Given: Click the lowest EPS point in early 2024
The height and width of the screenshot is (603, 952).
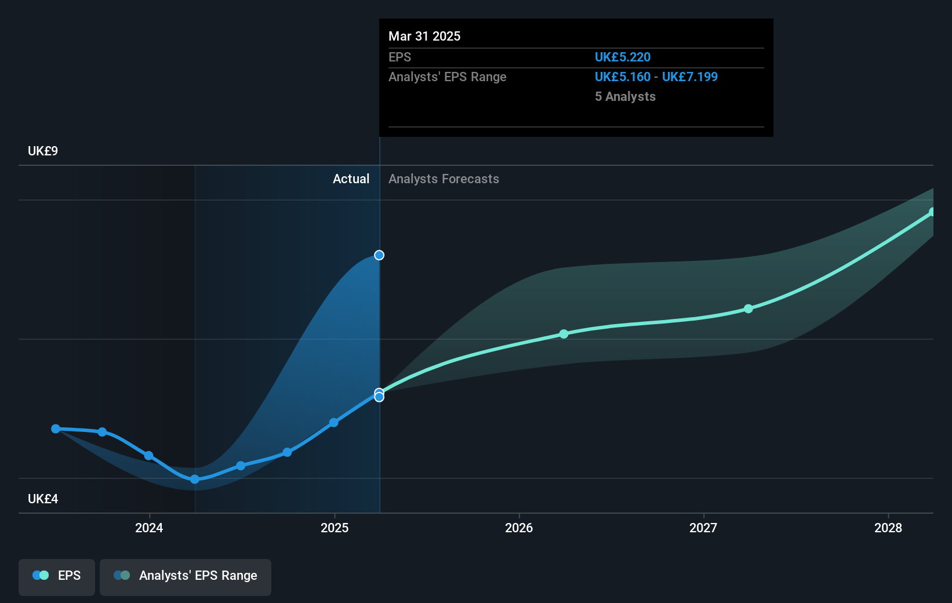Looking at the screenshot, I should pyautogui.click(x=195, y=479).
